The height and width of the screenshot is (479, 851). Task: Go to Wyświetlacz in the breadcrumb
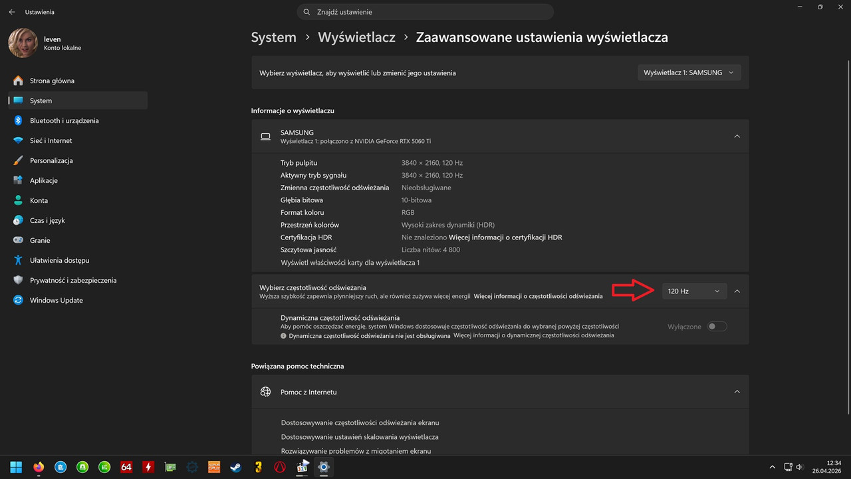[356, 37]
